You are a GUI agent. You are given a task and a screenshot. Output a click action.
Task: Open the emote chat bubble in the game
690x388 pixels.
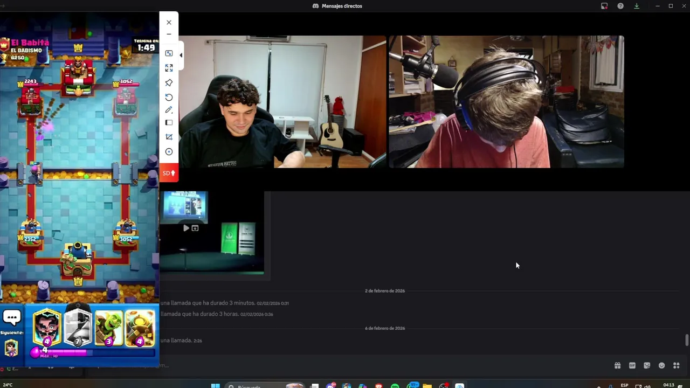11,317
